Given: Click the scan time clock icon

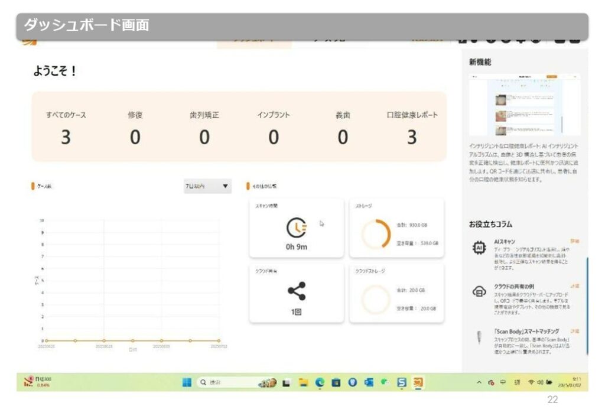Looking at the screenshot, I should (x=296, y=229).
